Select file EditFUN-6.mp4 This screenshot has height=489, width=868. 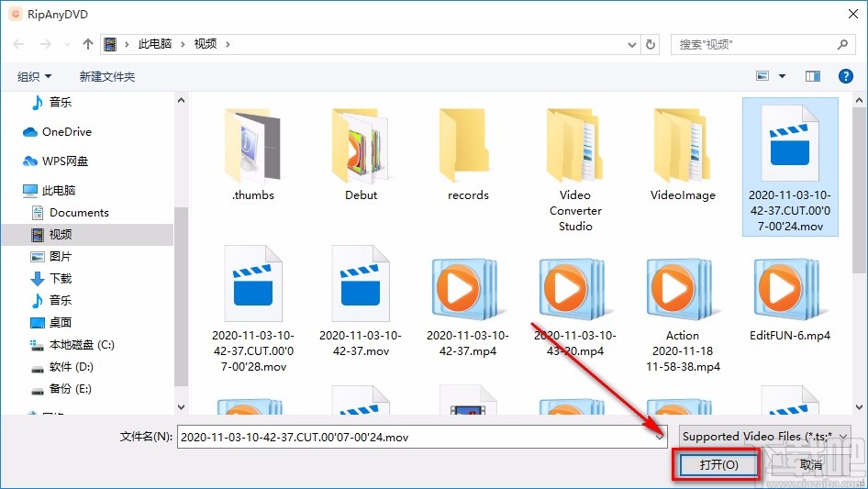[790, 299]
